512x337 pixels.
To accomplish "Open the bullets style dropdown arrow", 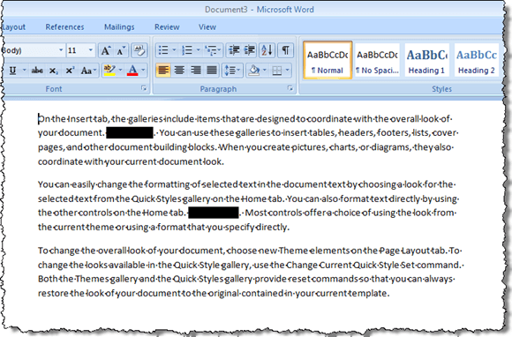I will 174,50.
